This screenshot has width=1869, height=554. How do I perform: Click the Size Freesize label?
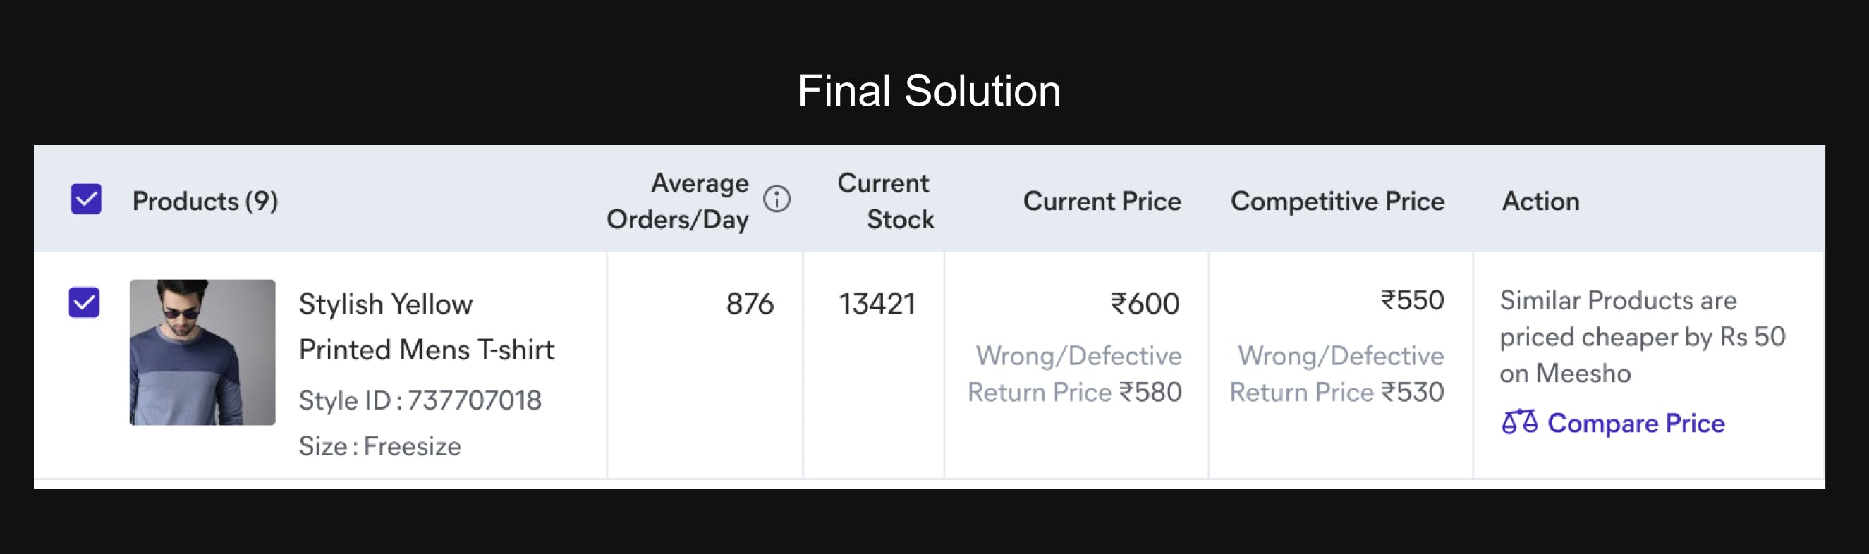(x=379, y=445)
